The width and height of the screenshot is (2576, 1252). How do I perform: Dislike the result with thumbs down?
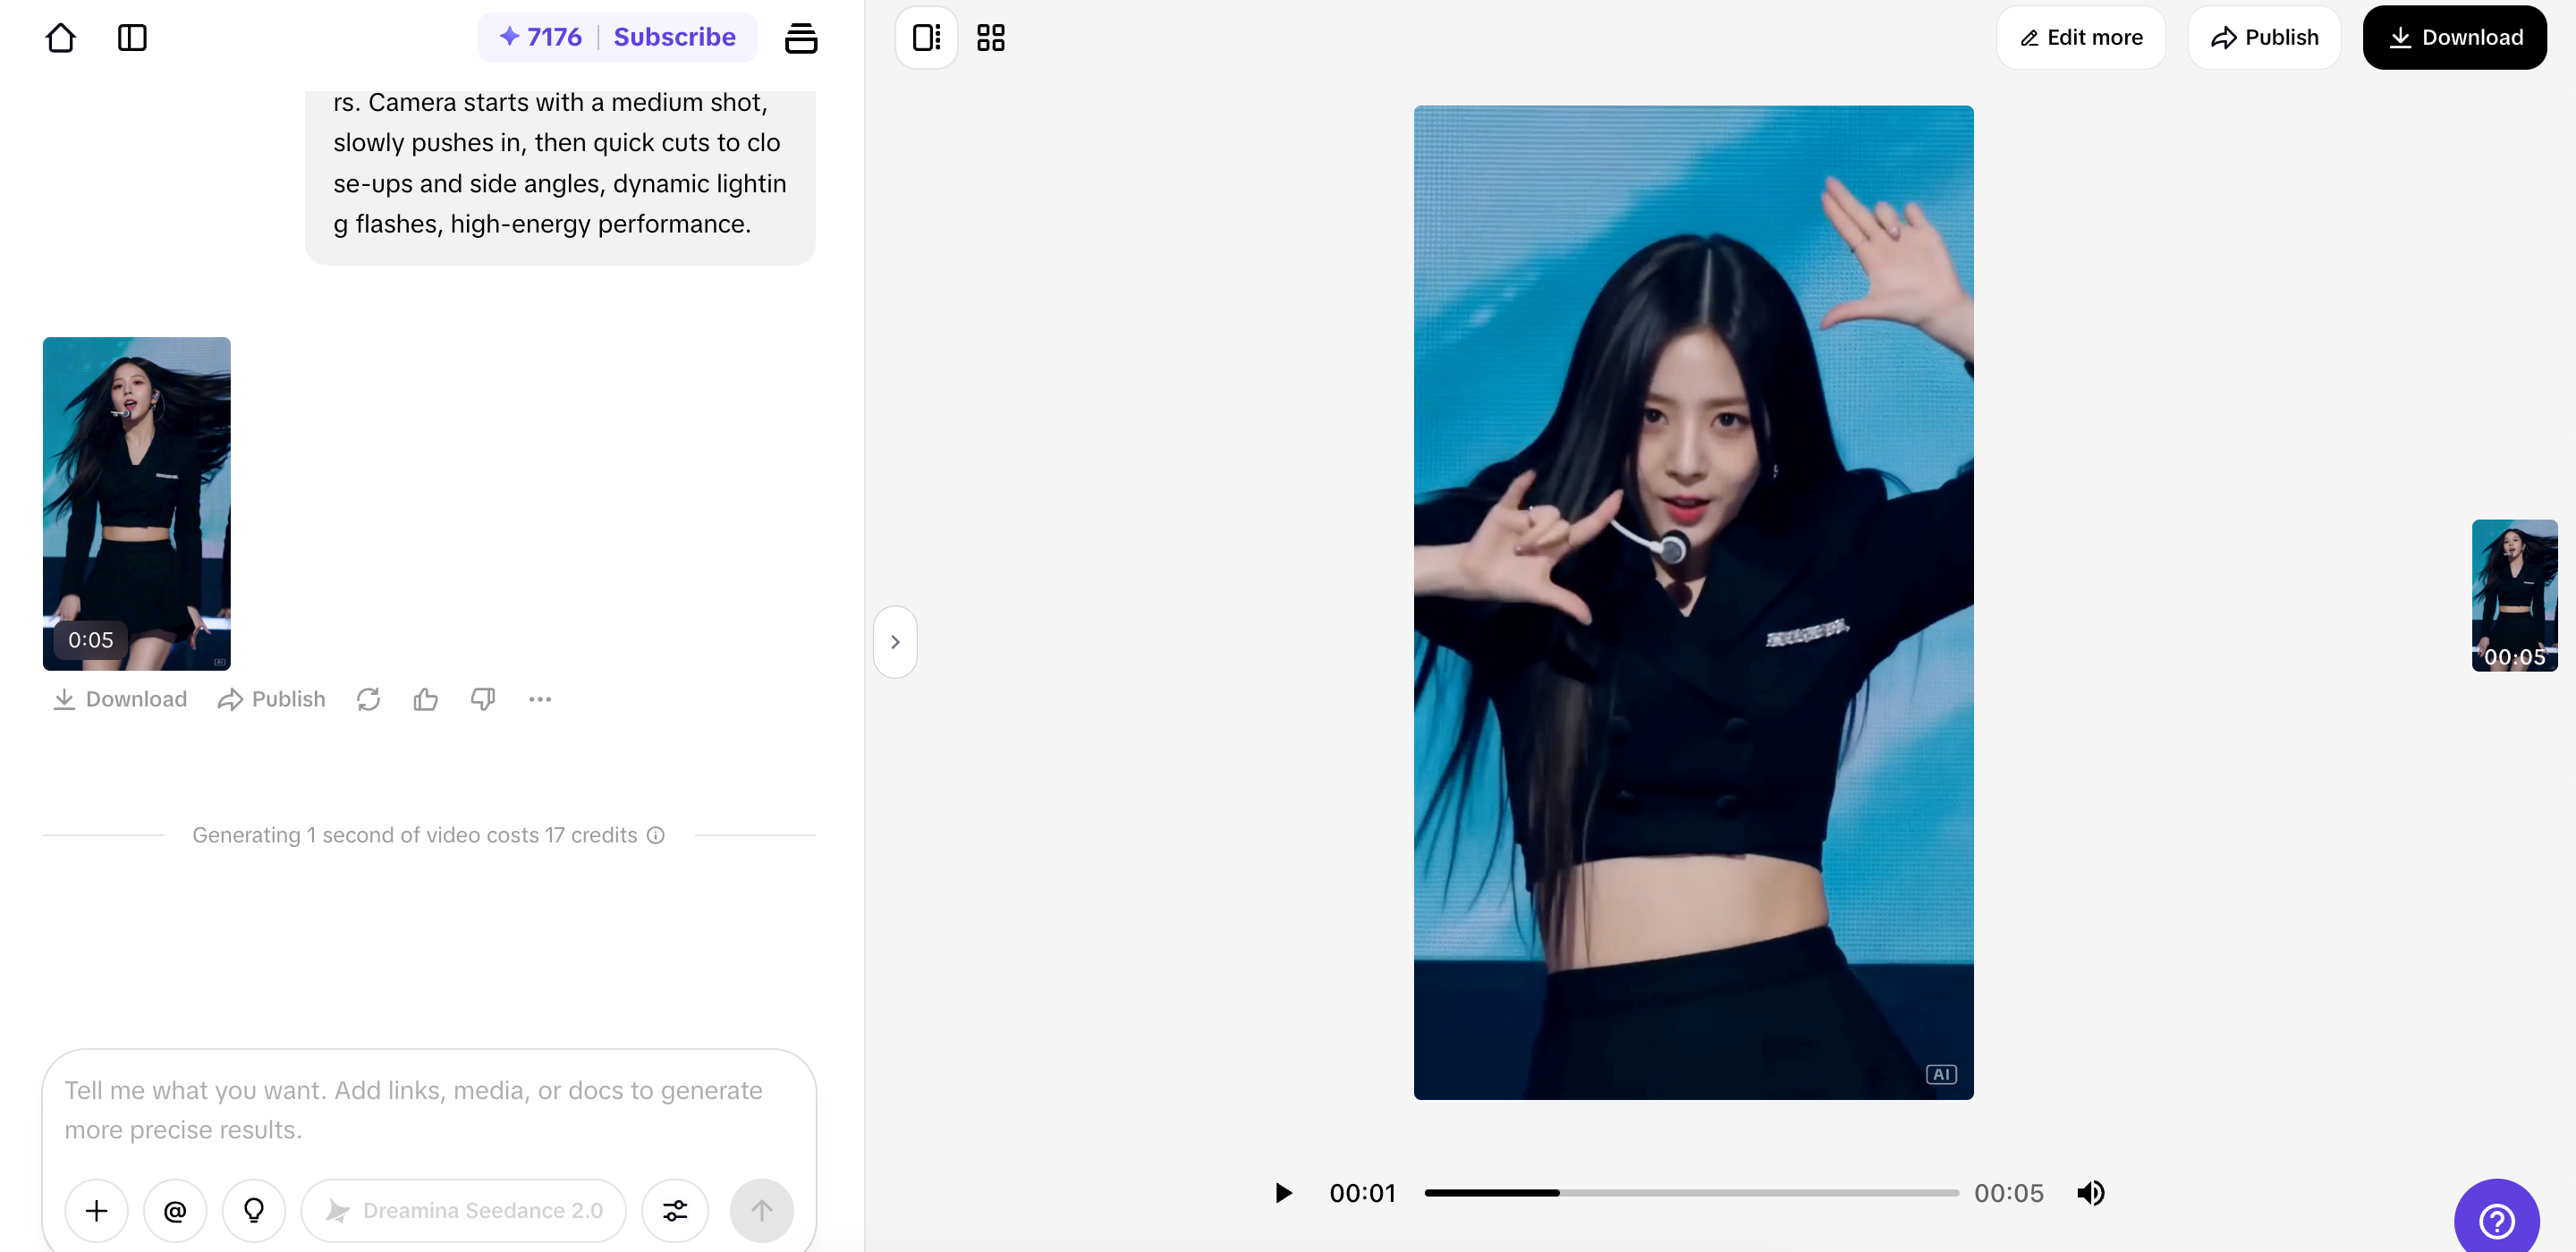(x=483, y=699)
